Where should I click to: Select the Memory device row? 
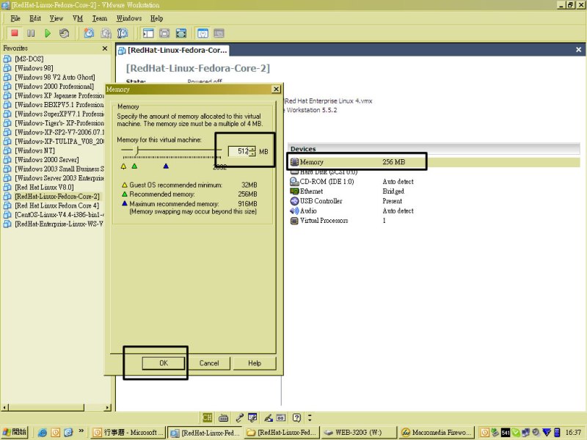click(434, 162)
